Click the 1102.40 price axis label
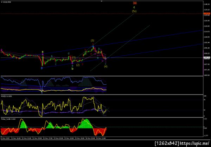Screen dimensions: 211x147 (207, 43)
